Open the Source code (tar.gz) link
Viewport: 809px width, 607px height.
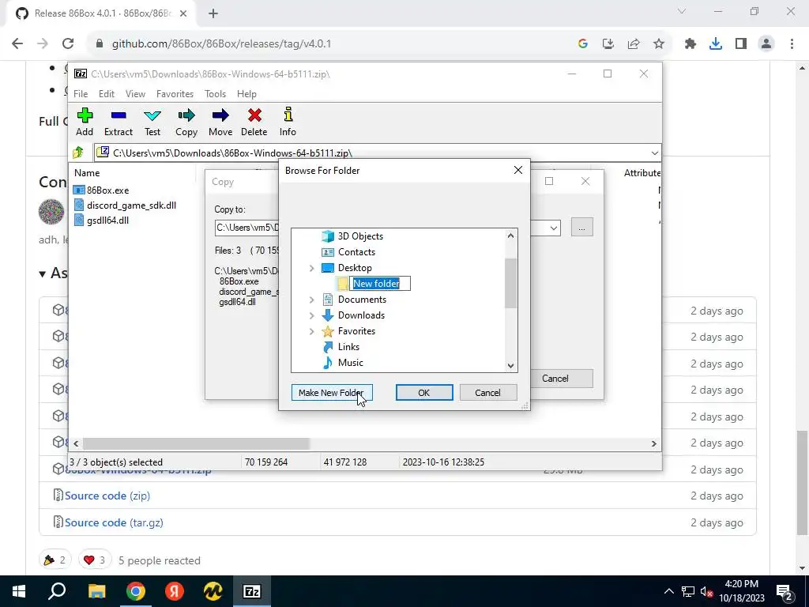click(114, 522)
